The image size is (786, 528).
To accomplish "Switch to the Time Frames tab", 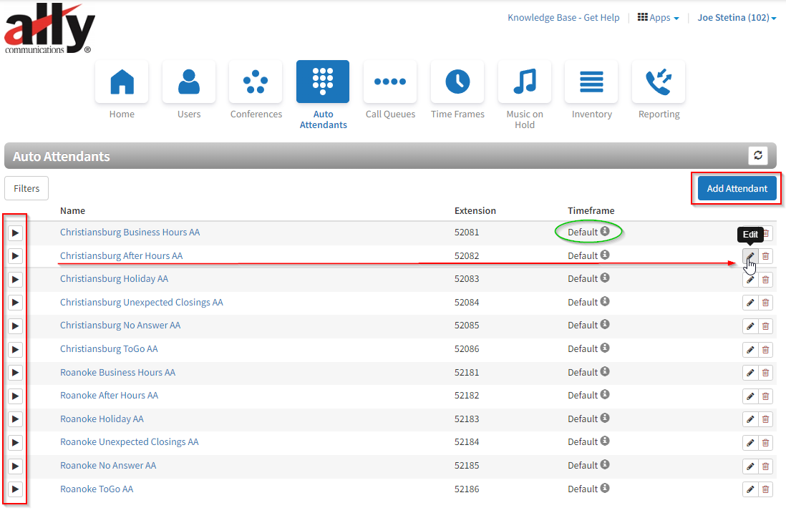I will (x=457, y=82).
